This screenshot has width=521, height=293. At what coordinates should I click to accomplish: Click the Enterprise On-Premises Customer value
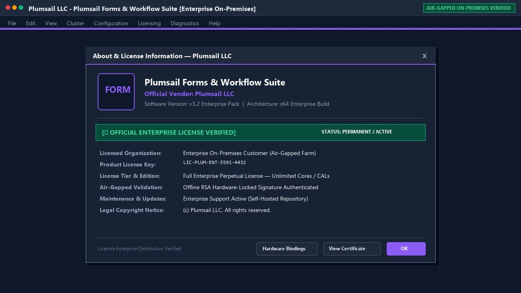coord(250,153)
